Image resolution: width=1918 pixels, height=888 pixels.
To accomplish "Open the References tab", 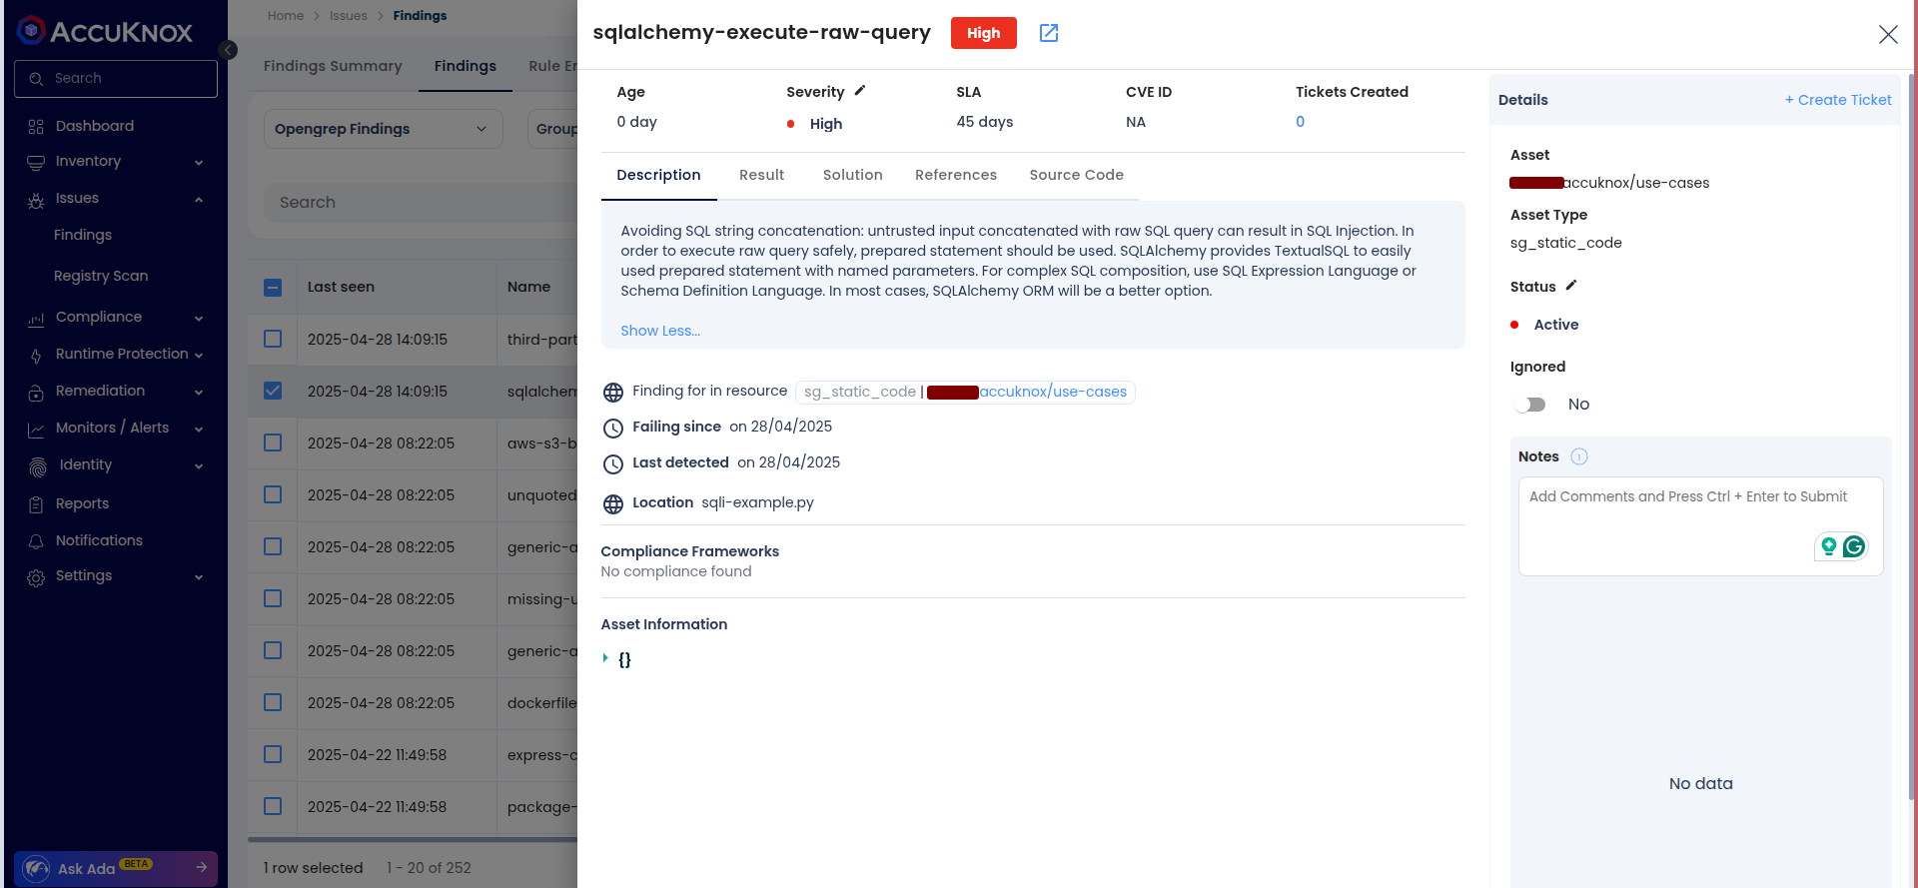I will click(956, 175).
